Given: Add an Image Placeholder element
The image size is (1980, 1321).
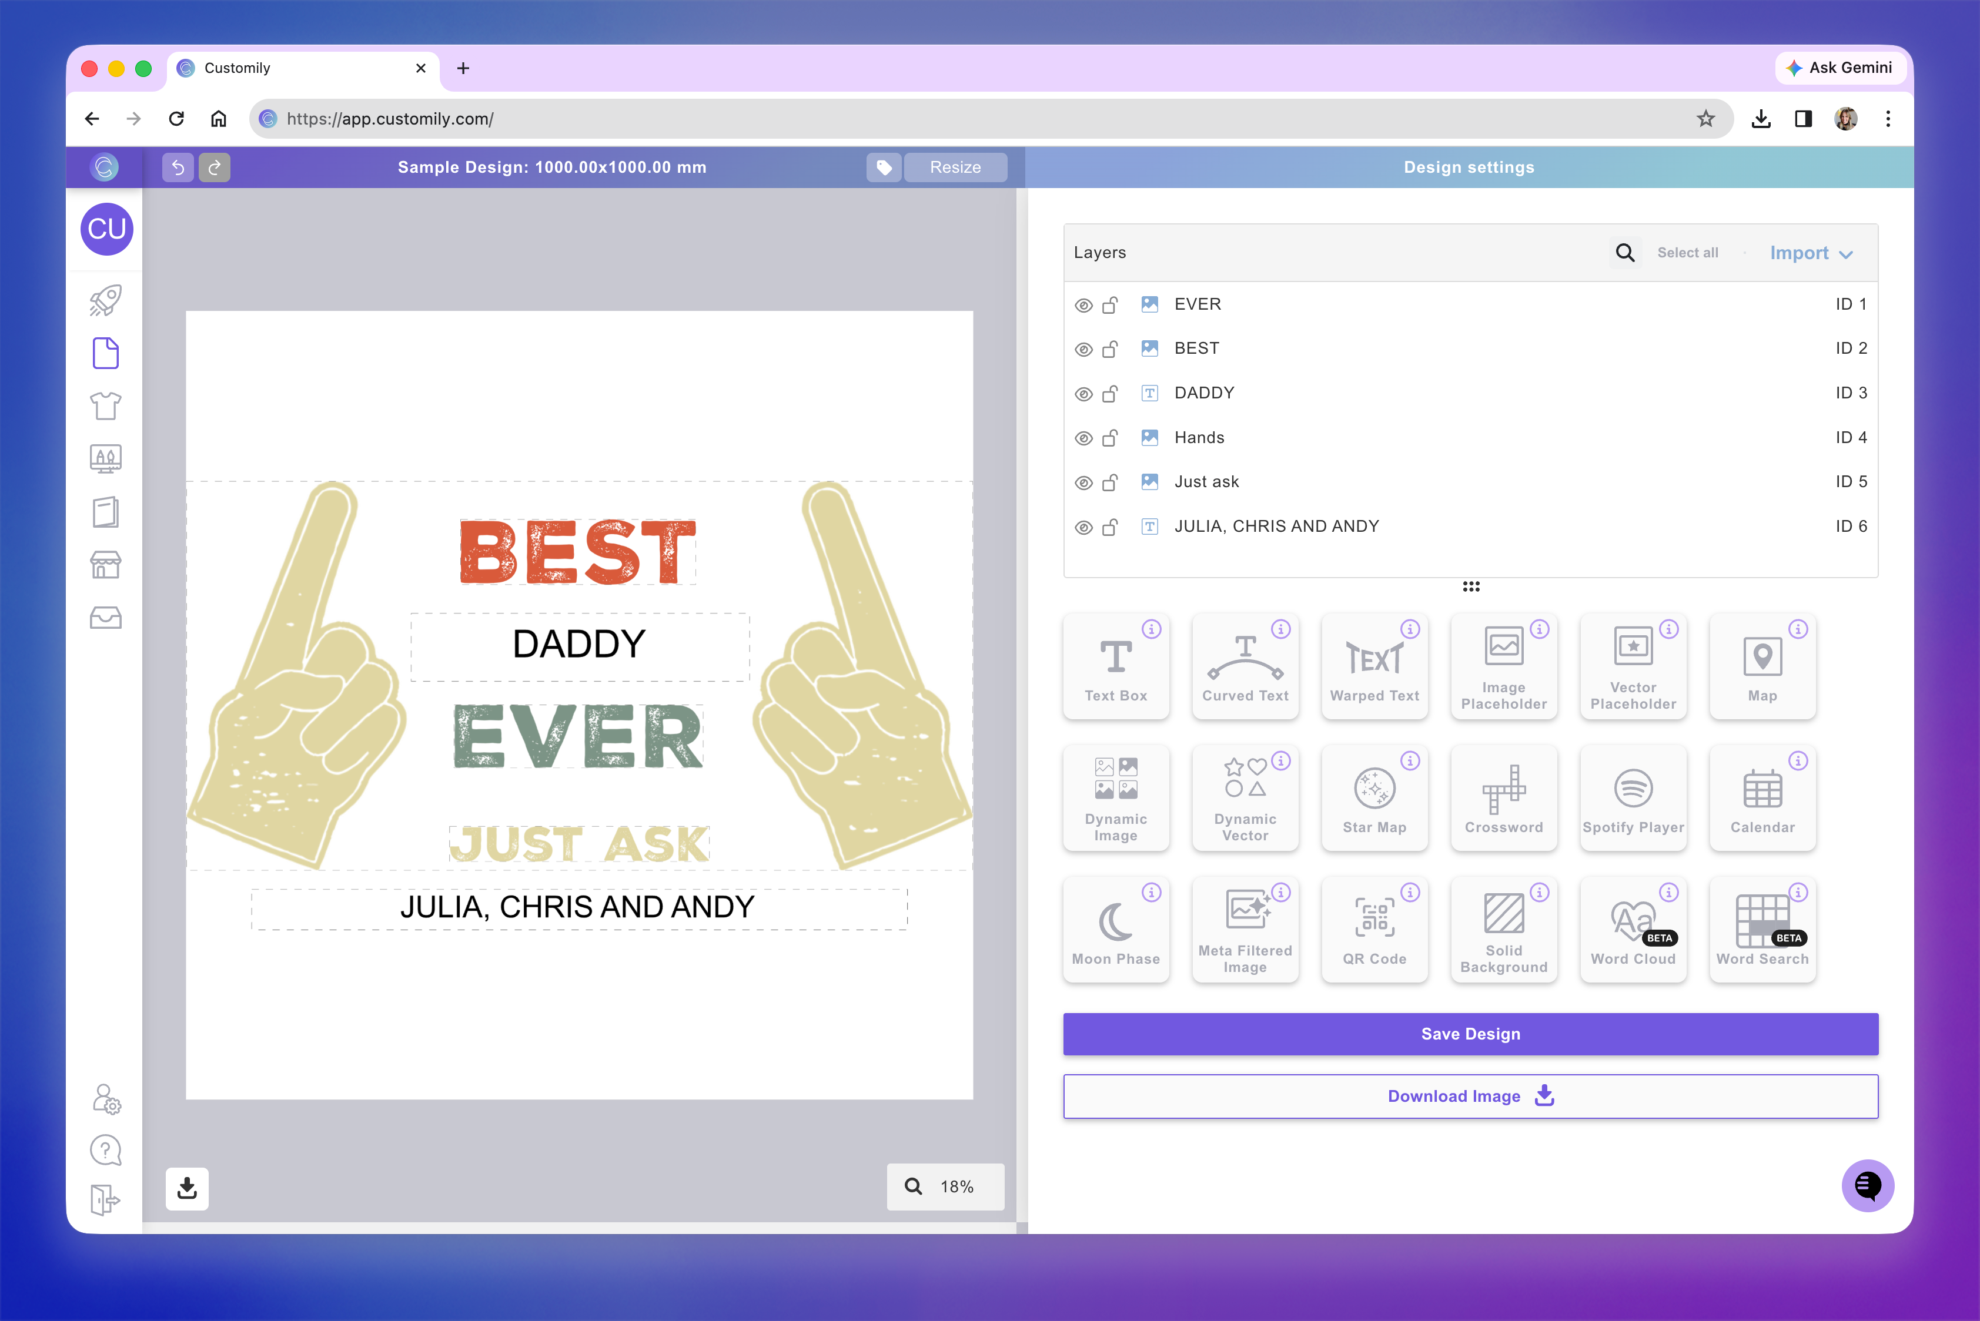Looking at the screenshot, I should [x=1504, y=666].
